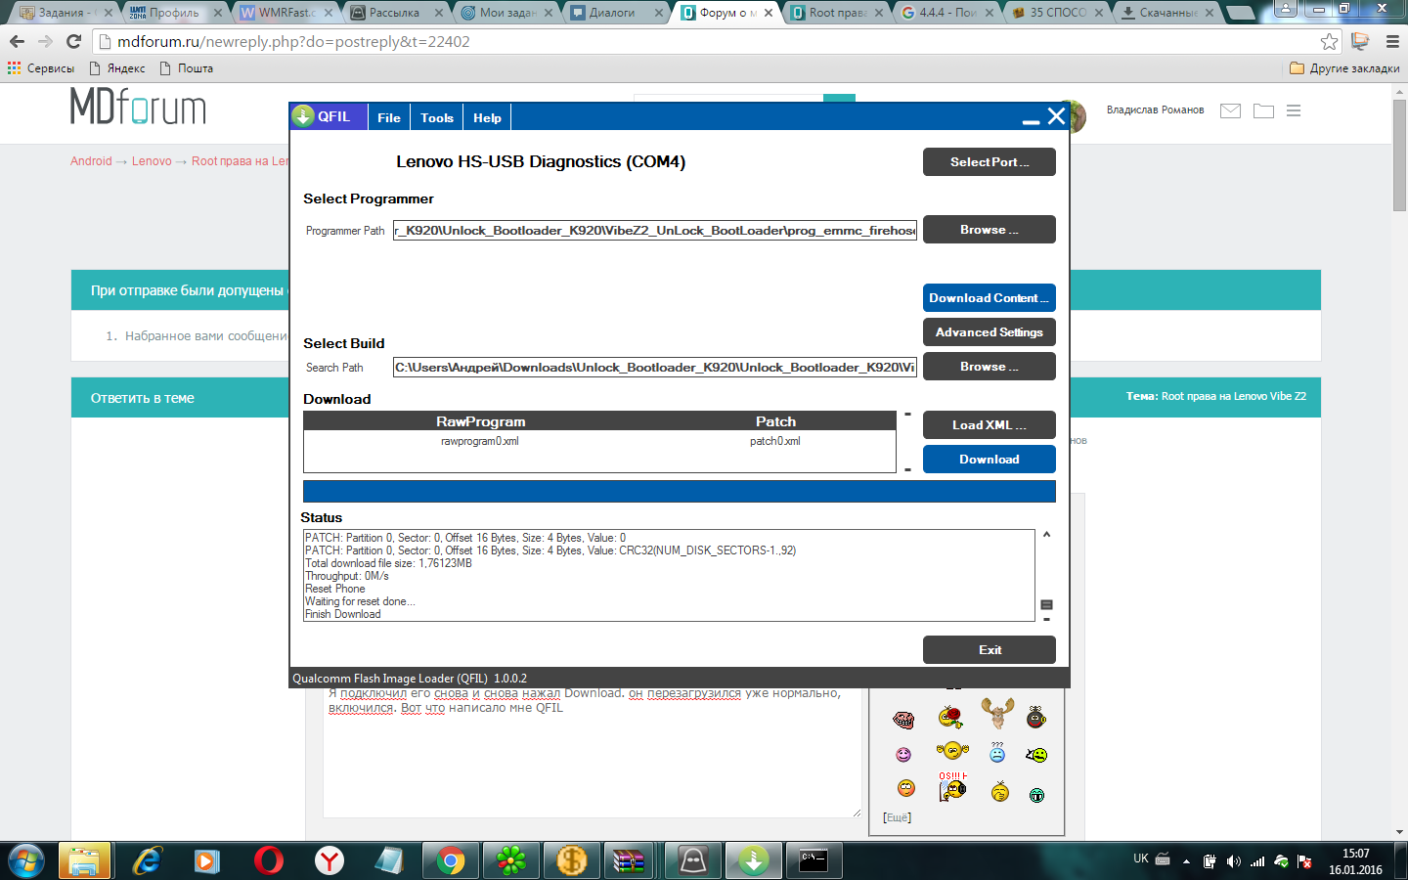
Task: Browse for the programmer path file
Action: tap(990, 230)
